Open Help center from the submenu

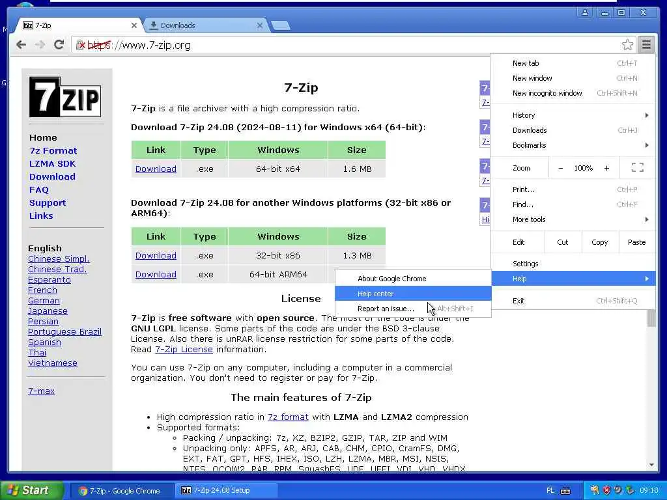click(413, 294)
